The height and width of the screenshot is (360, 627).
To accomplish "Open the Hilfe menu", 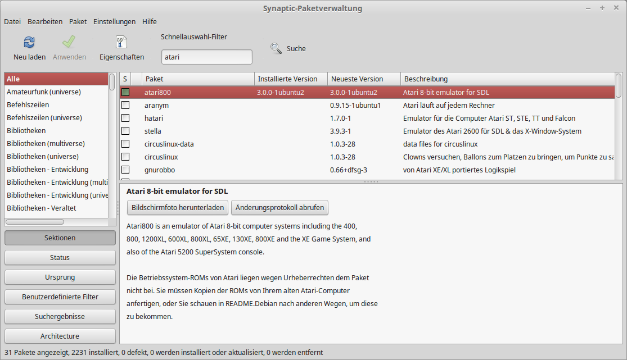I will 150,21.
